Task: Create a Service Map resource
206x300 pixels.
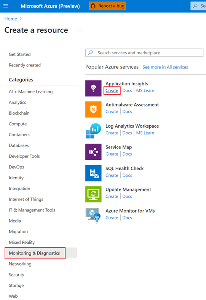Action: point(112,154)
